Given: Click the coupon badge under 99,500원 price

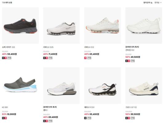Looking at the screenshot, I should 133,118.
